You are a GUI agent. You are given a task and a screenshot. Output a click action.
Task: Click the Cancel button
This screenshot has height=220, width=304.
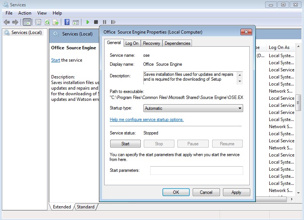tap(206, 192)
